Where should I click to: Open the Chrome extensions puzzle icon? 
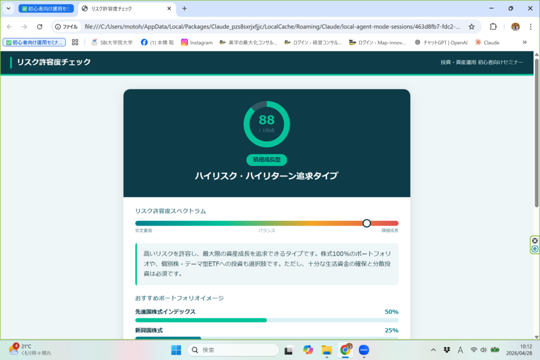[493, 26]
